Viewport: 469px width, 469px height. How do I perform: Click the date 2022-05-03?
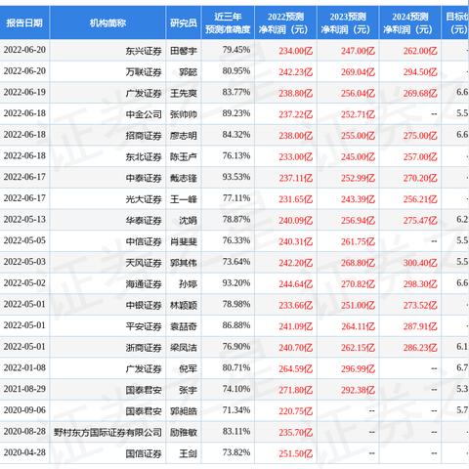tap(24, 262)
